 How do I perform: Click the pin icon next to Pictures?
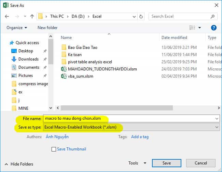coord(45,76)
